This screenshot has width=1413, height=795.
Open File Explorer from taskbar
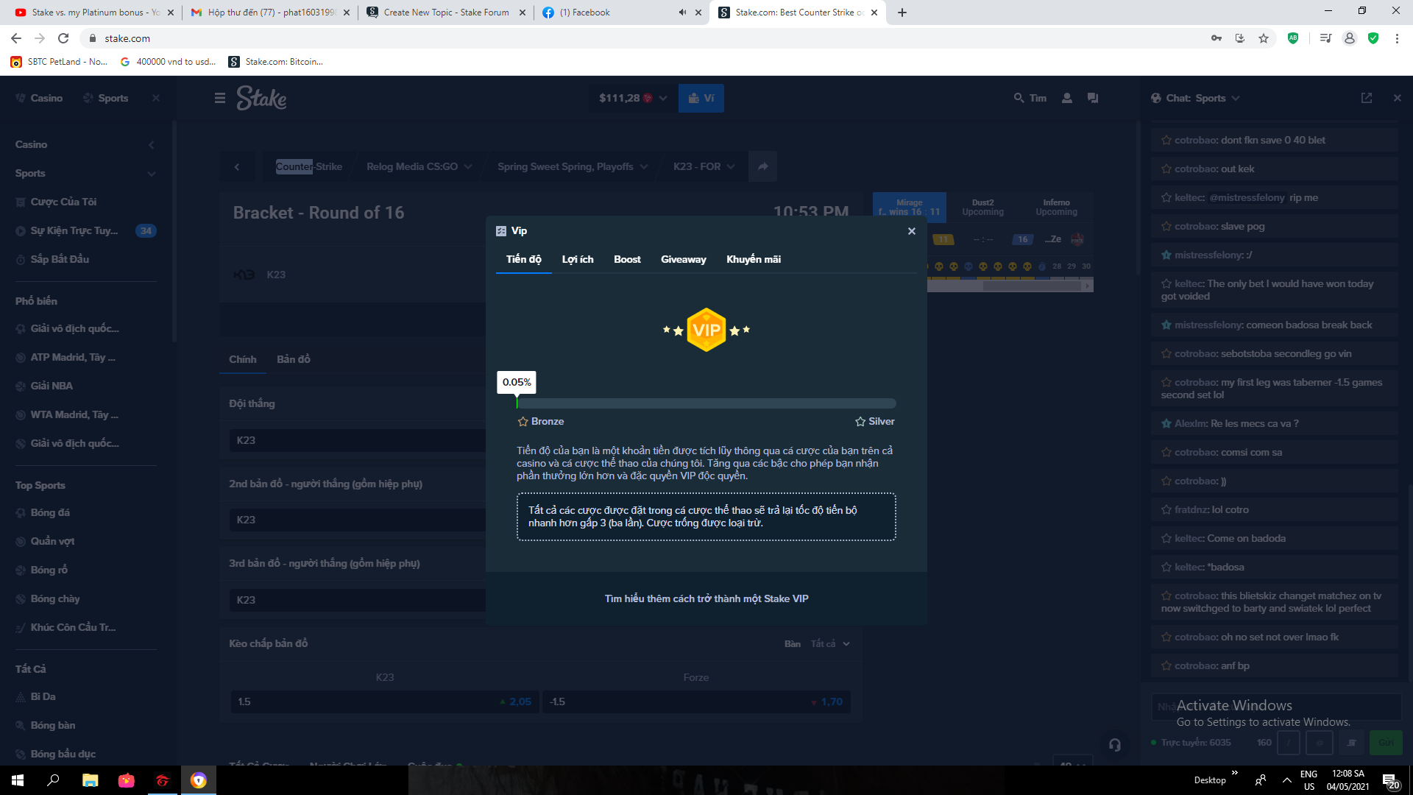pyautogui.click(x=90, y=780)
